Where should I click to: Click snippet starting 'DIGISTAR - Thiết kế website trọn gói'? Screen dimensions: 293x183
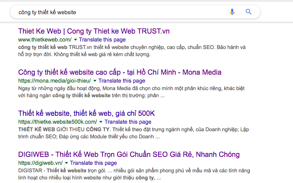click(134, 174)
